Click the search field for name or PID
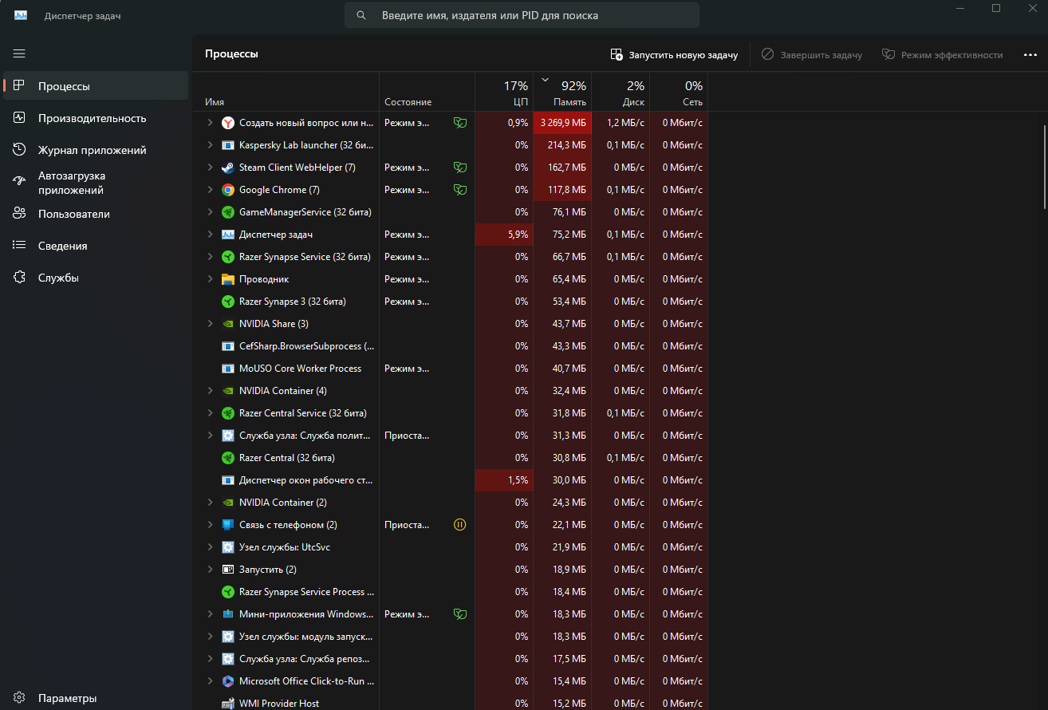This screenshot has height=710, width=1048. (x=522, y=15)
